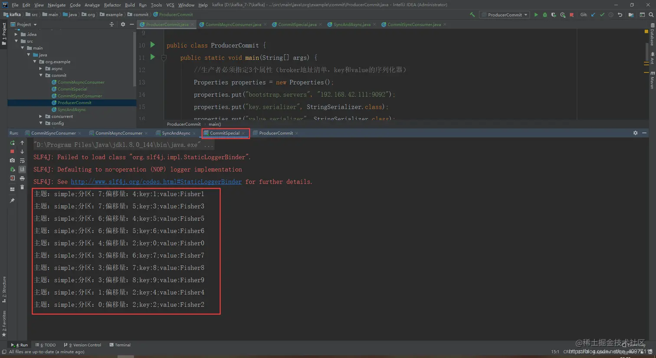Expand the async package
The width and height of the screenshot is (656, 358).
[41, 69]
